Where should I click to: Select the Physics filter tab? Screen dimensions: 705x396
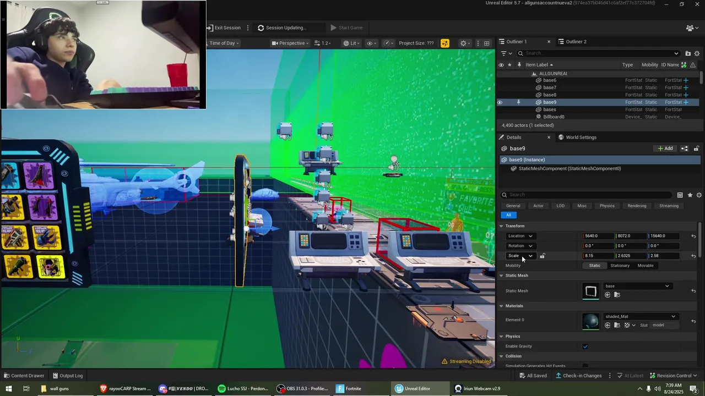(x=607, y=206)
